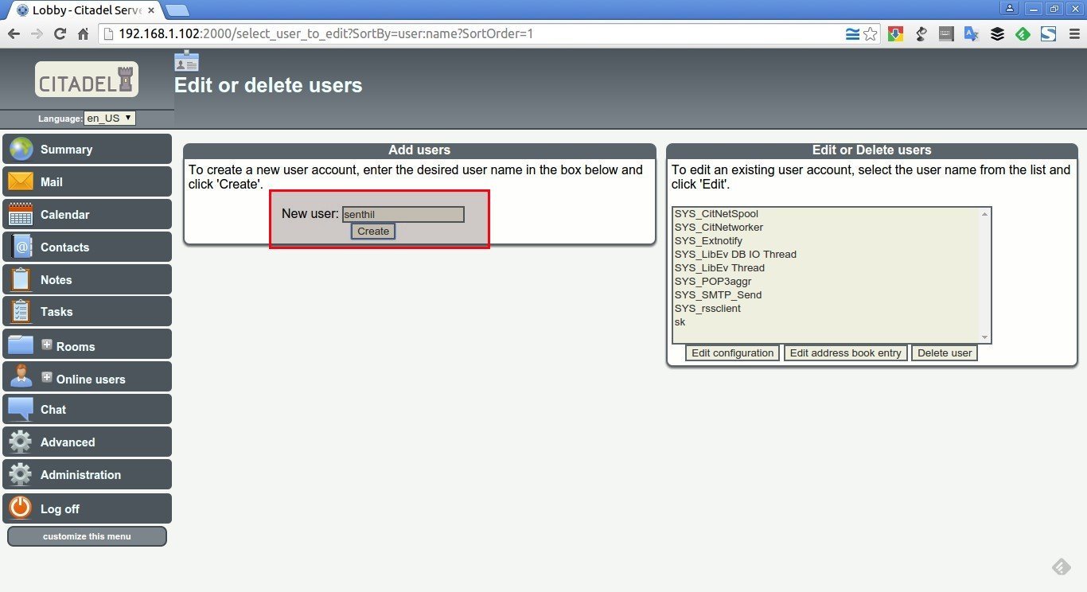The height and width of the screenshot is (592, 1087).
Task: Select SYS_LibEv DB IO Thread user
Action: pyautogui.click(x=826, y=255)
